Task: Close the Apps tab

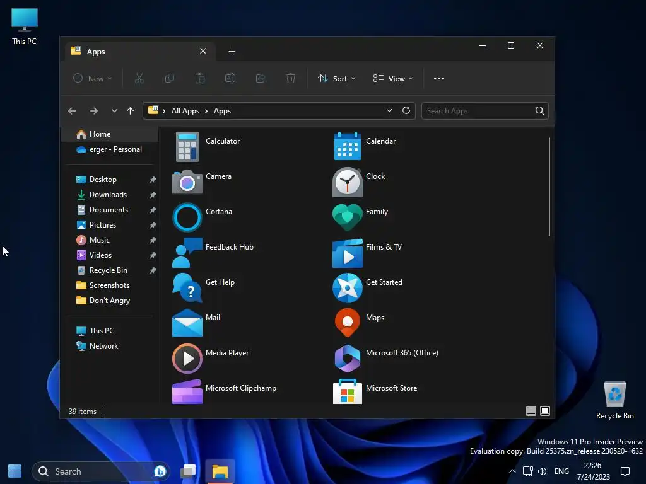Action: [203, 51]
